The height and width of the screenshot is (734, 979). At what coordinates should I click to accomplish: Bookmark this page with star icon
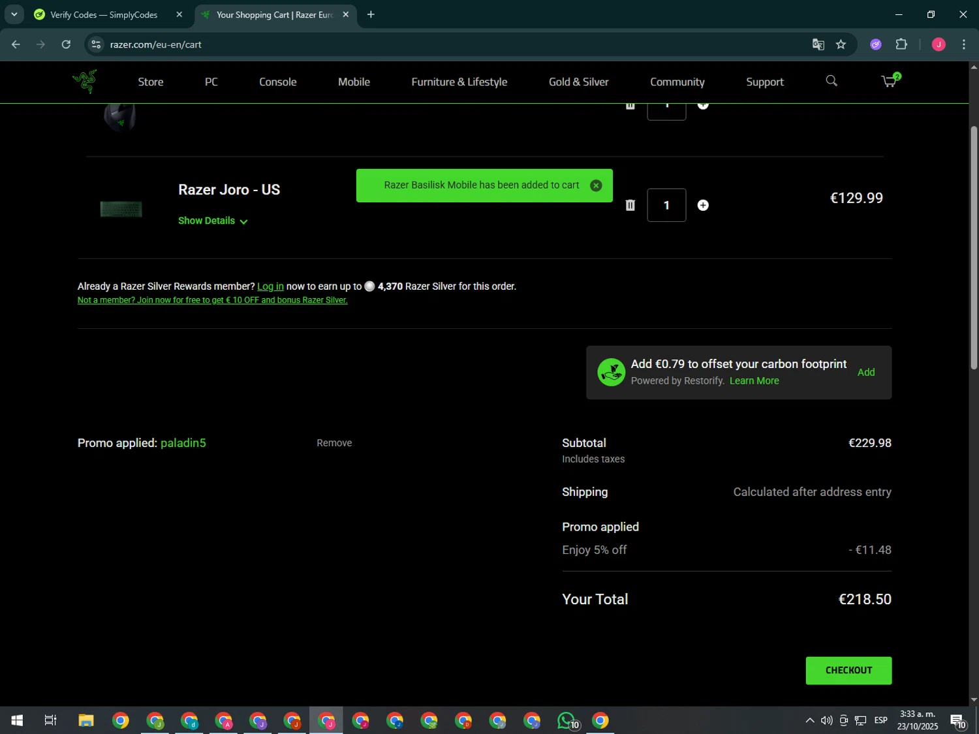point(841,44)
